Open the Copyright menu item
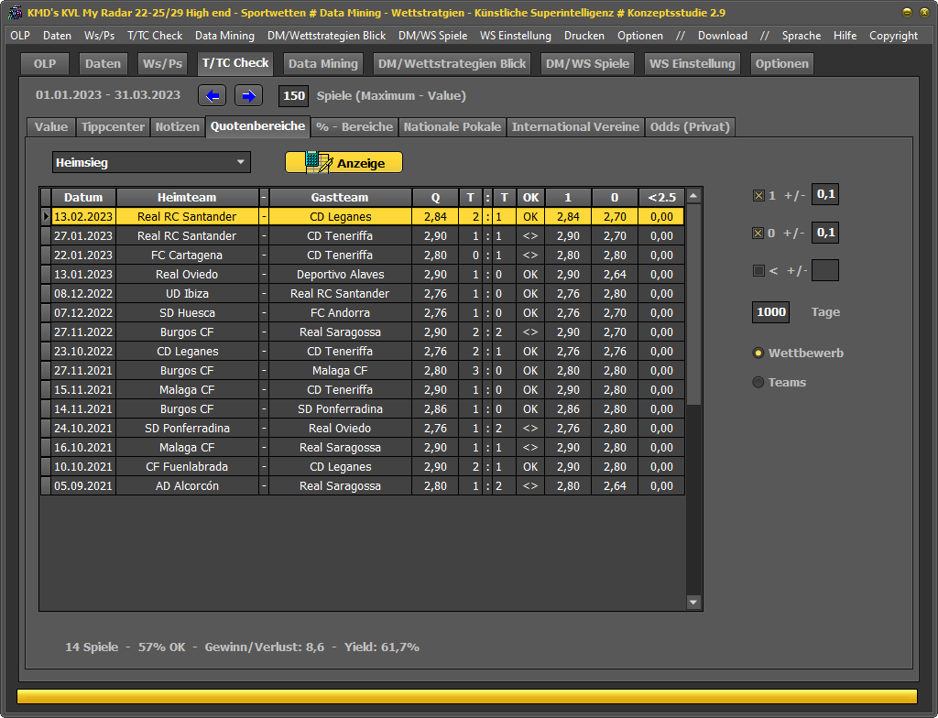 (893, 36)
